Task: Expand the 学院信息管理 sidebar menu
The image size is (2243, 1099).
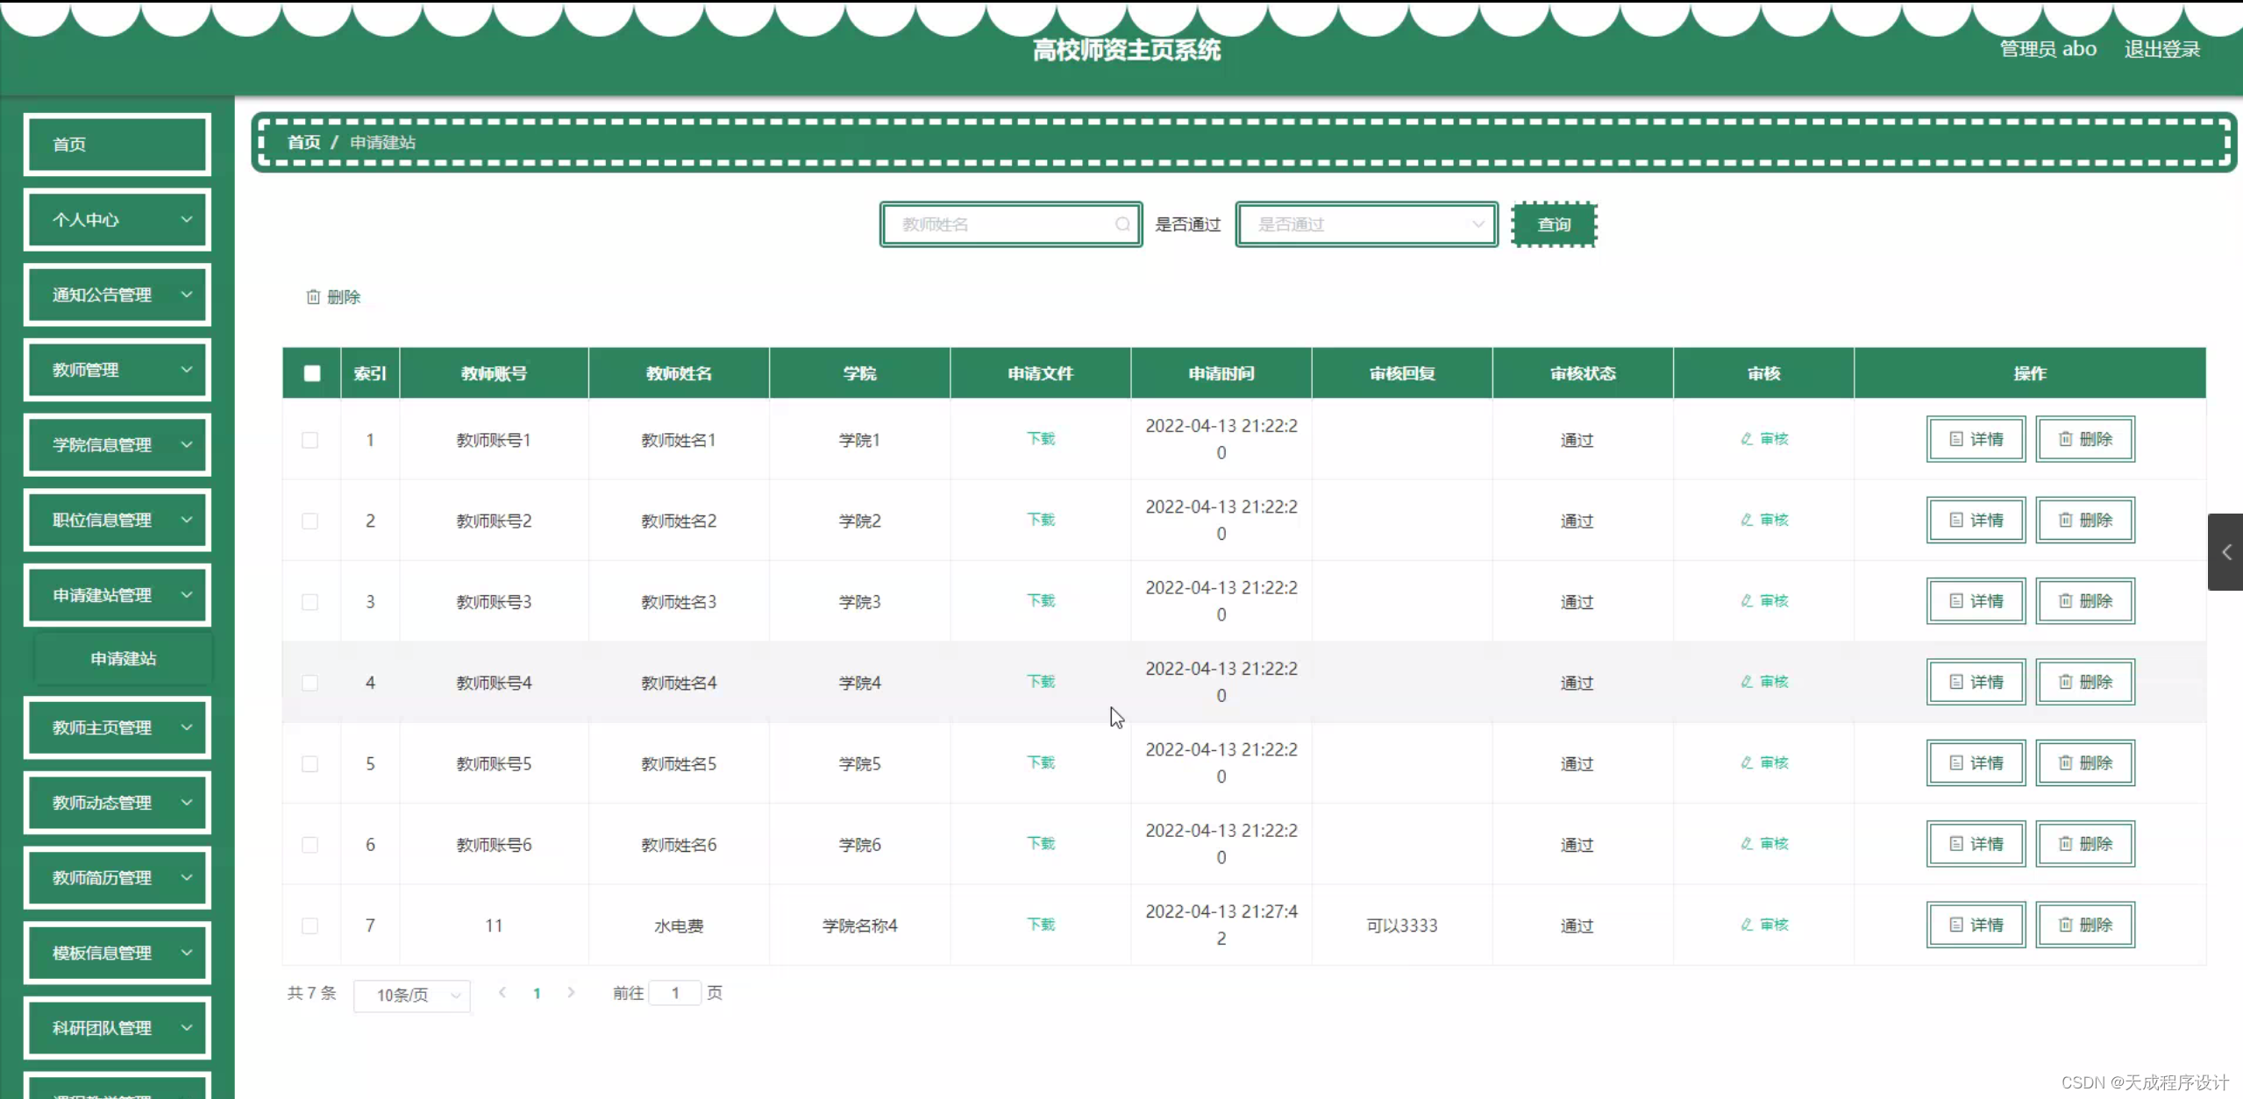Action: coord(117,444)
